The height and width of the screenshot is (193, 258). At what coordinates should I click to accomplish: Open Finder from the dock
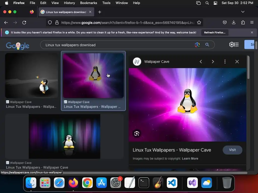[x=31, y=183]
